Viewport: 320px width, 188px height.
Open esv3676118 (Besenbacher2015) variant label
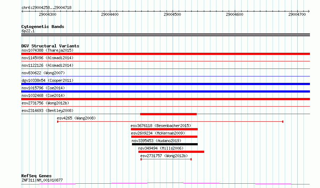(161, 126)
